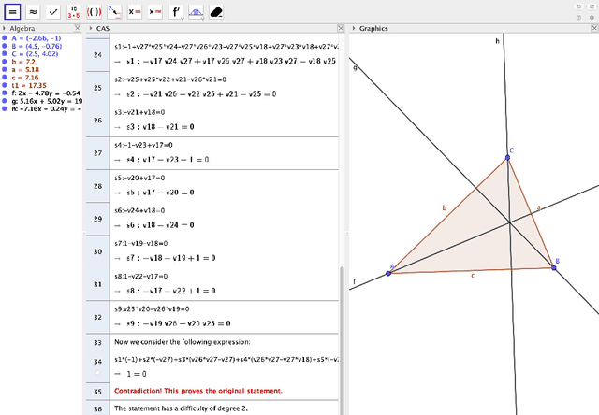Image resolution: width=599 pixels, height=415 pixels.
Task: Click the Solve tool icon
Action: (x=135, y=12)
